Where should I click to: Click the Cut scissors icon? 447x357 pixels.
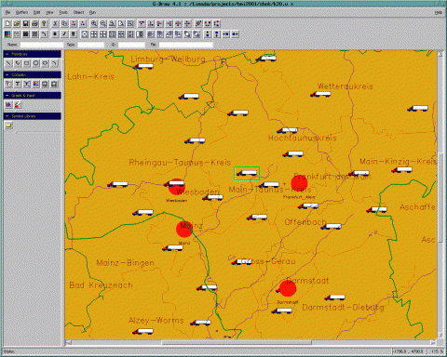pos(55,23)
